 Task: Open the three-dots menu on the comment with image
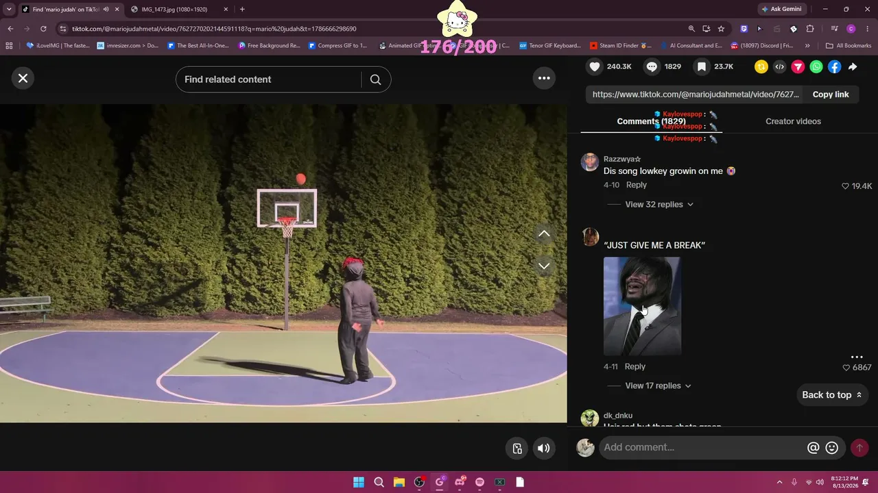[857, 357]
